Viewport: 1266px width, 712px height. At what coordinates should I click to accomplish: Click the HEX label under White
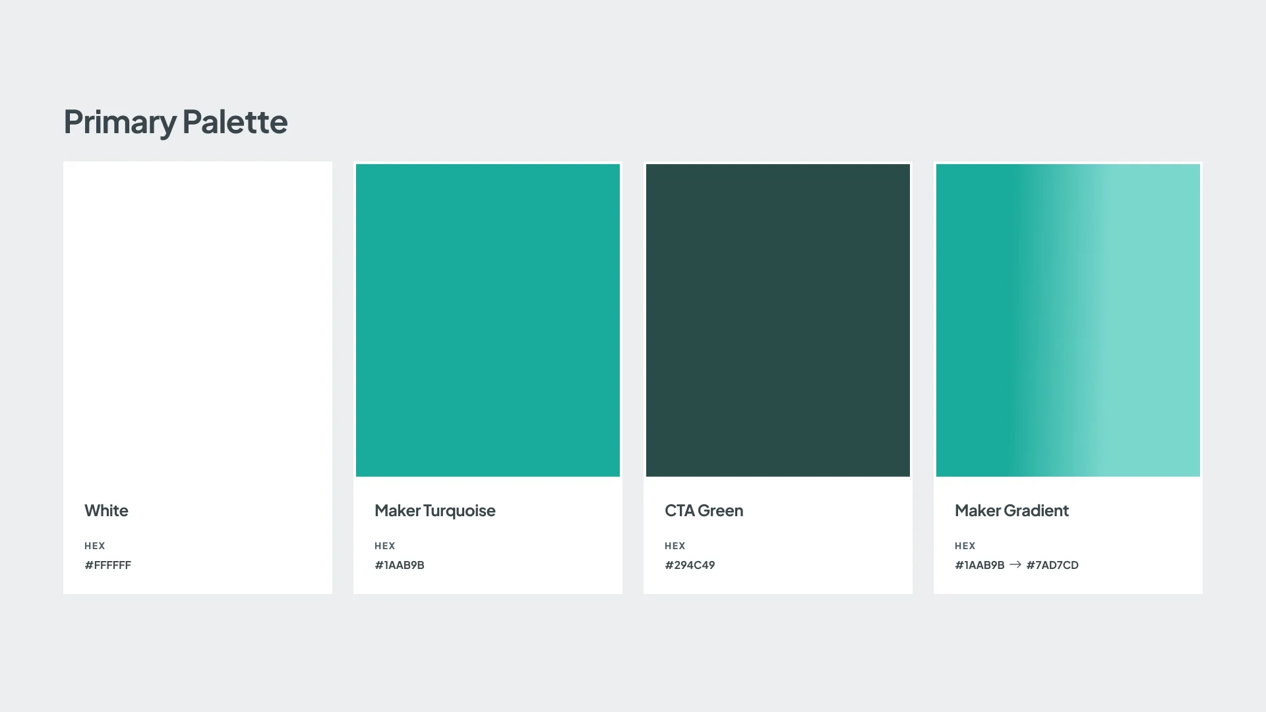[95, 546]
